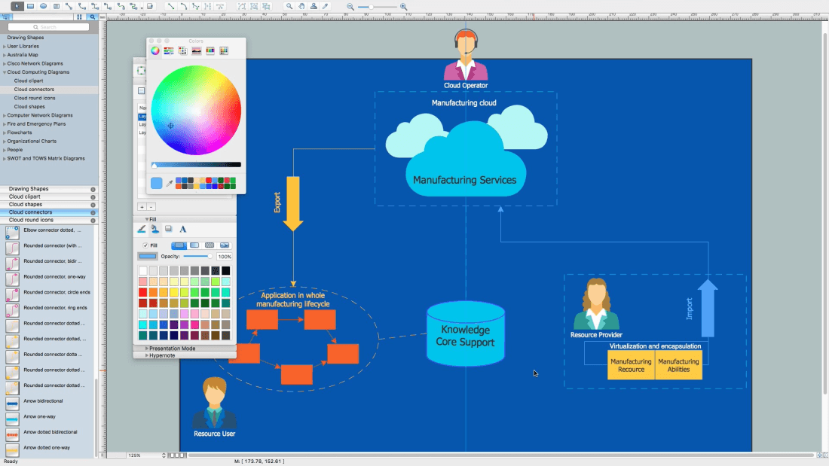
Task: Click the library search field
Action: [48, 27]
